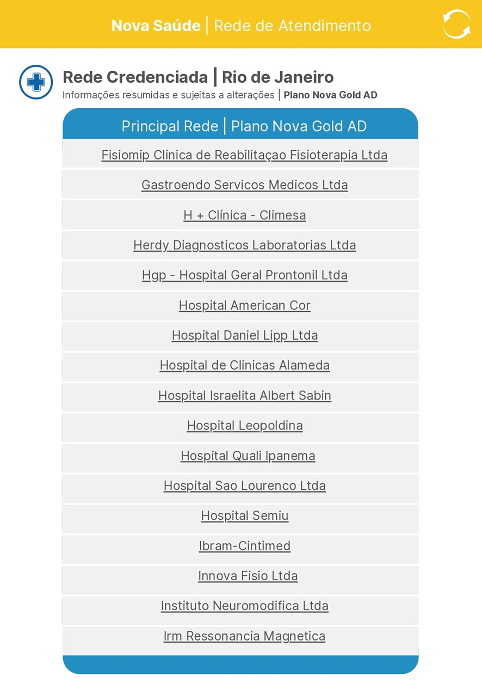Open Hospital Sao Lourenco Ltda
Viewport: 482px width, 682px height.
(244, 486)
